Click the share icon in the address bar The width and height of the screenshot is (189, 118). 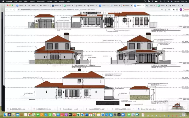(x=165, y=9)
